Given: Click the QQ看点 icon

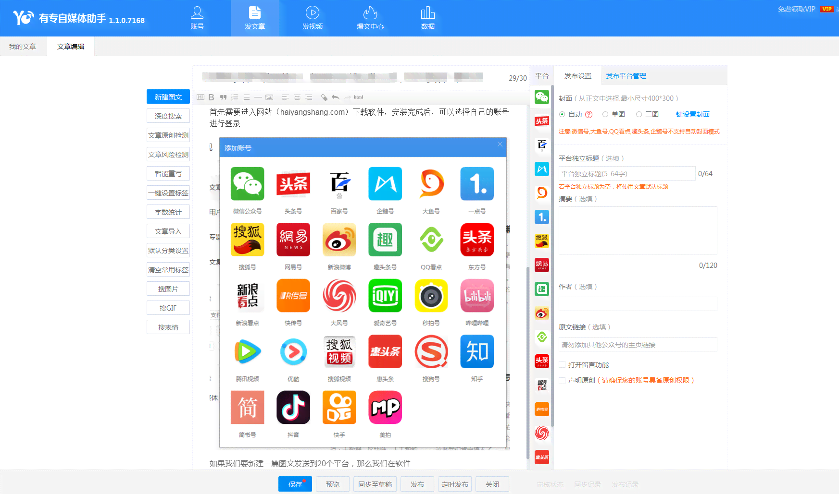Looking at the screenshot, I should (431, 240).
